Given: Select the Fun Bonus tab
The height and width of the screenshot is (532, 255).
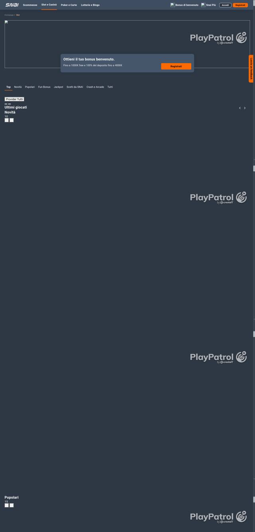Looking at the screenshot, I should [44, 87].
